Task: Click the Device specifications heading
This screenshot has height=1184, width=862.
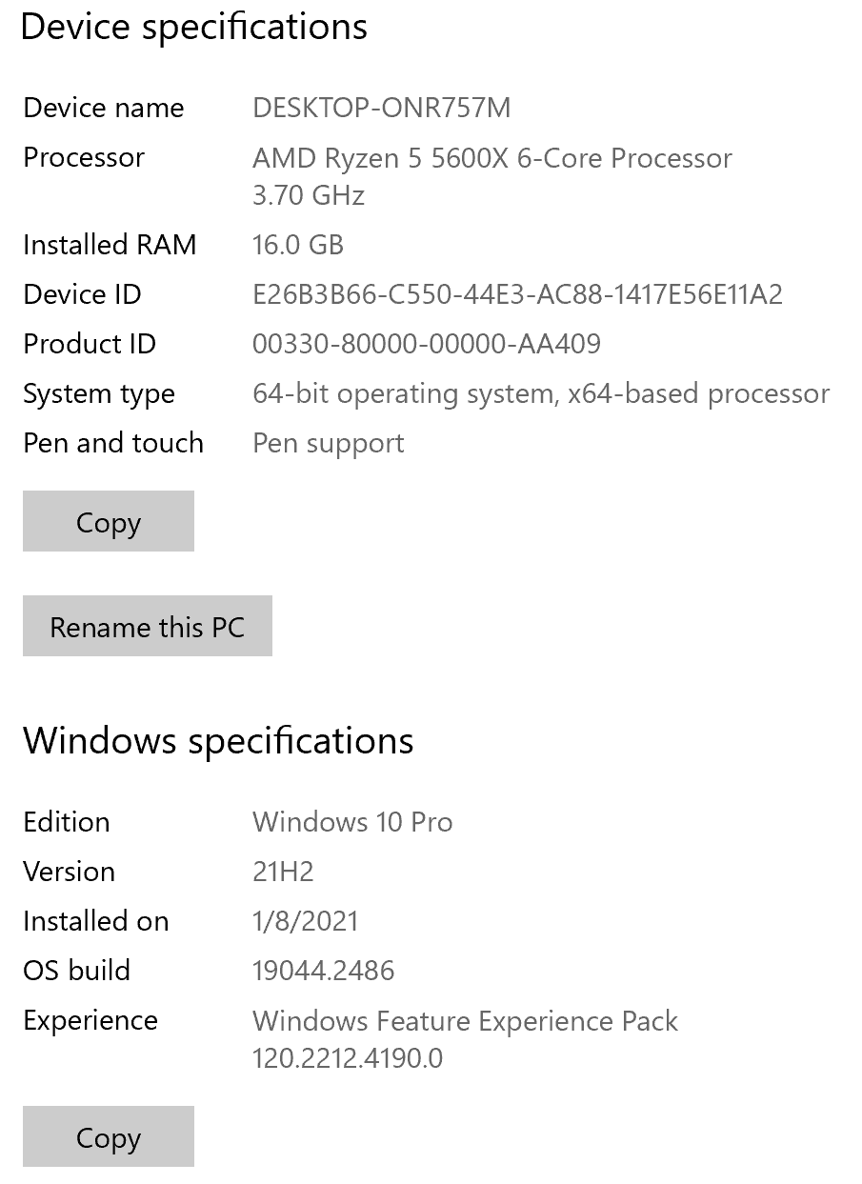Action: point(193,27)
